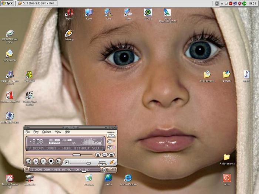Select the disconnected network drive desktop icon
The height and width of the screenshot is (194, 259).
coord(30,180)
